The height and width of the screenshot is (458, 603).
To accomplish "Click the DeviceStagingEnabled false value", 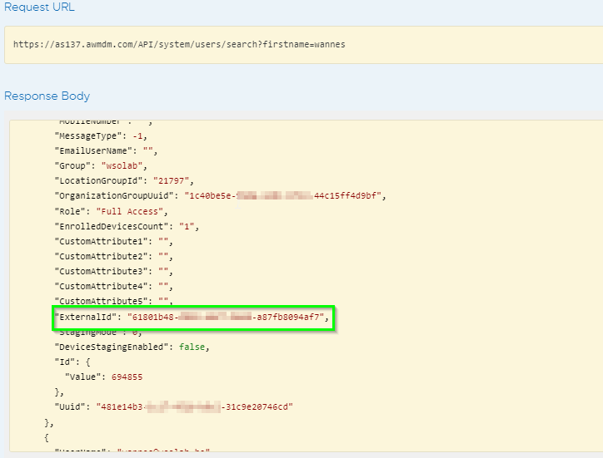I will tap(189, 347).
